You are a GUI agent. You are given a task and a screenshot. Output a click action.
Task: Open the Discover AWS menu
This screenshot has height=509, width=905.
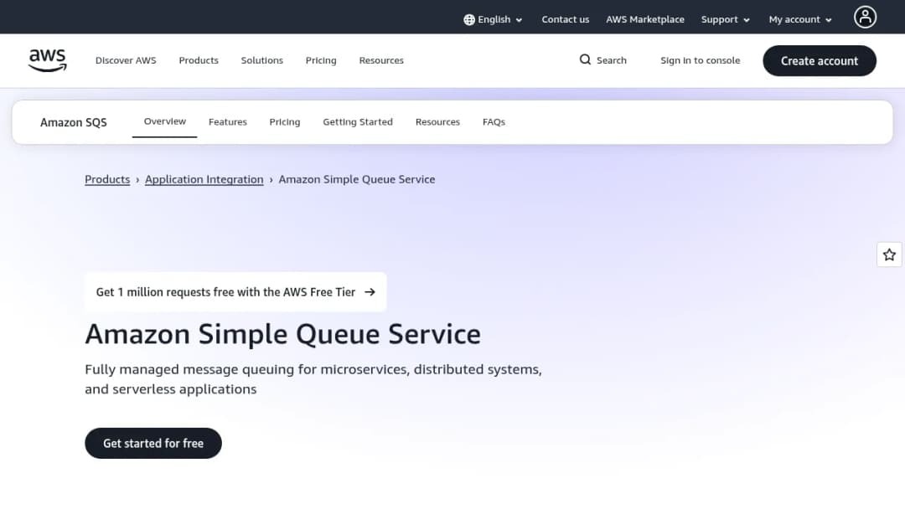(126, 60)
